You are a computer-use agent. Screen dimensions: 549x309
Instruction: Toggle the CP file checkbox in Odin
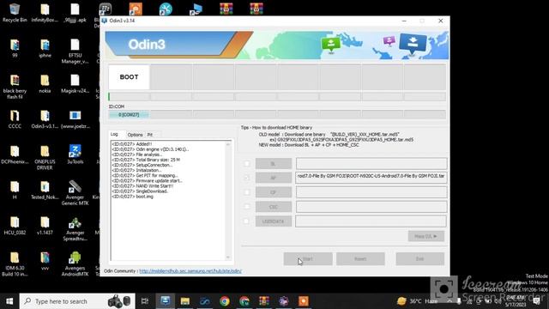(x=247, y=192)
